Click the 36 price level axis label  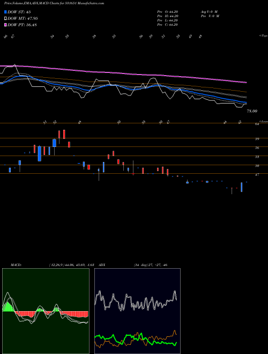pos(257,148)
